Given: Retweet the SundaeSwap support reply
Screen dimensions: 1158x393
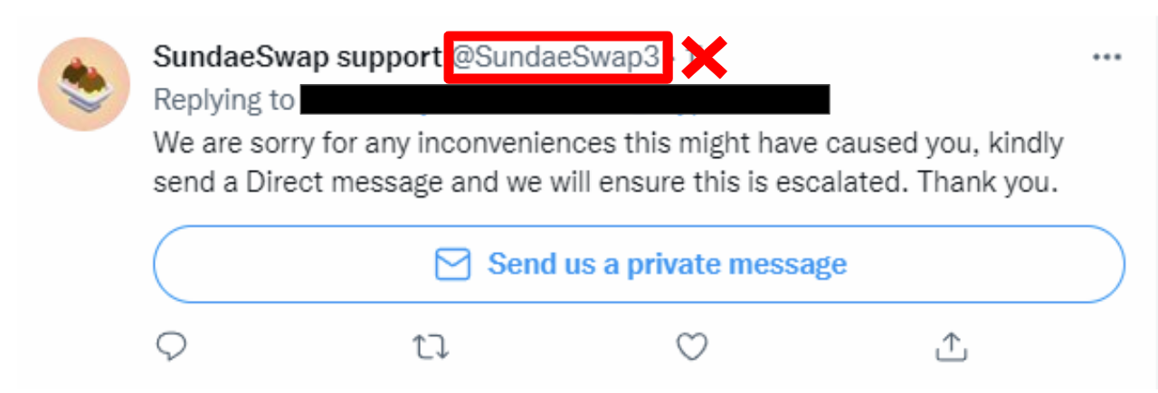Looking at the screenshot, I should point(431,347).
